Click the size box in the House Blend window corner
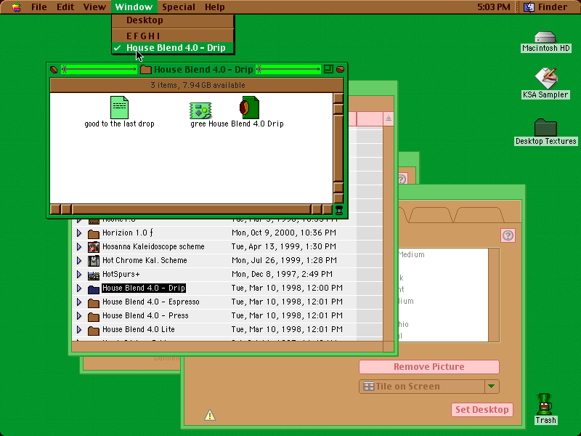The image size is (581, 436). (338, 210)
